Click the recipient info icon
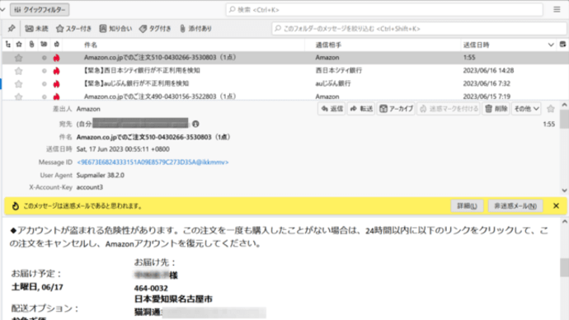The width and height of the screenshot is (569, 320). tap(195, 124)
